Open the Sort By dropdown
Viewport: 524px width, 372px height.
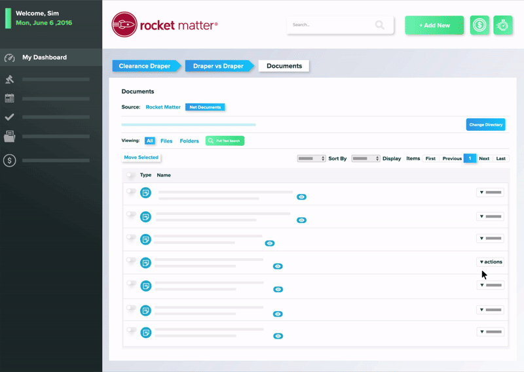click(311, 159)
